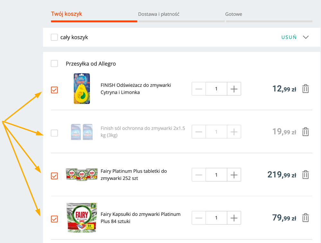Decrease quantity of FINISH Odświeżacz
The image size is (321, 243).
pos(199,89)
